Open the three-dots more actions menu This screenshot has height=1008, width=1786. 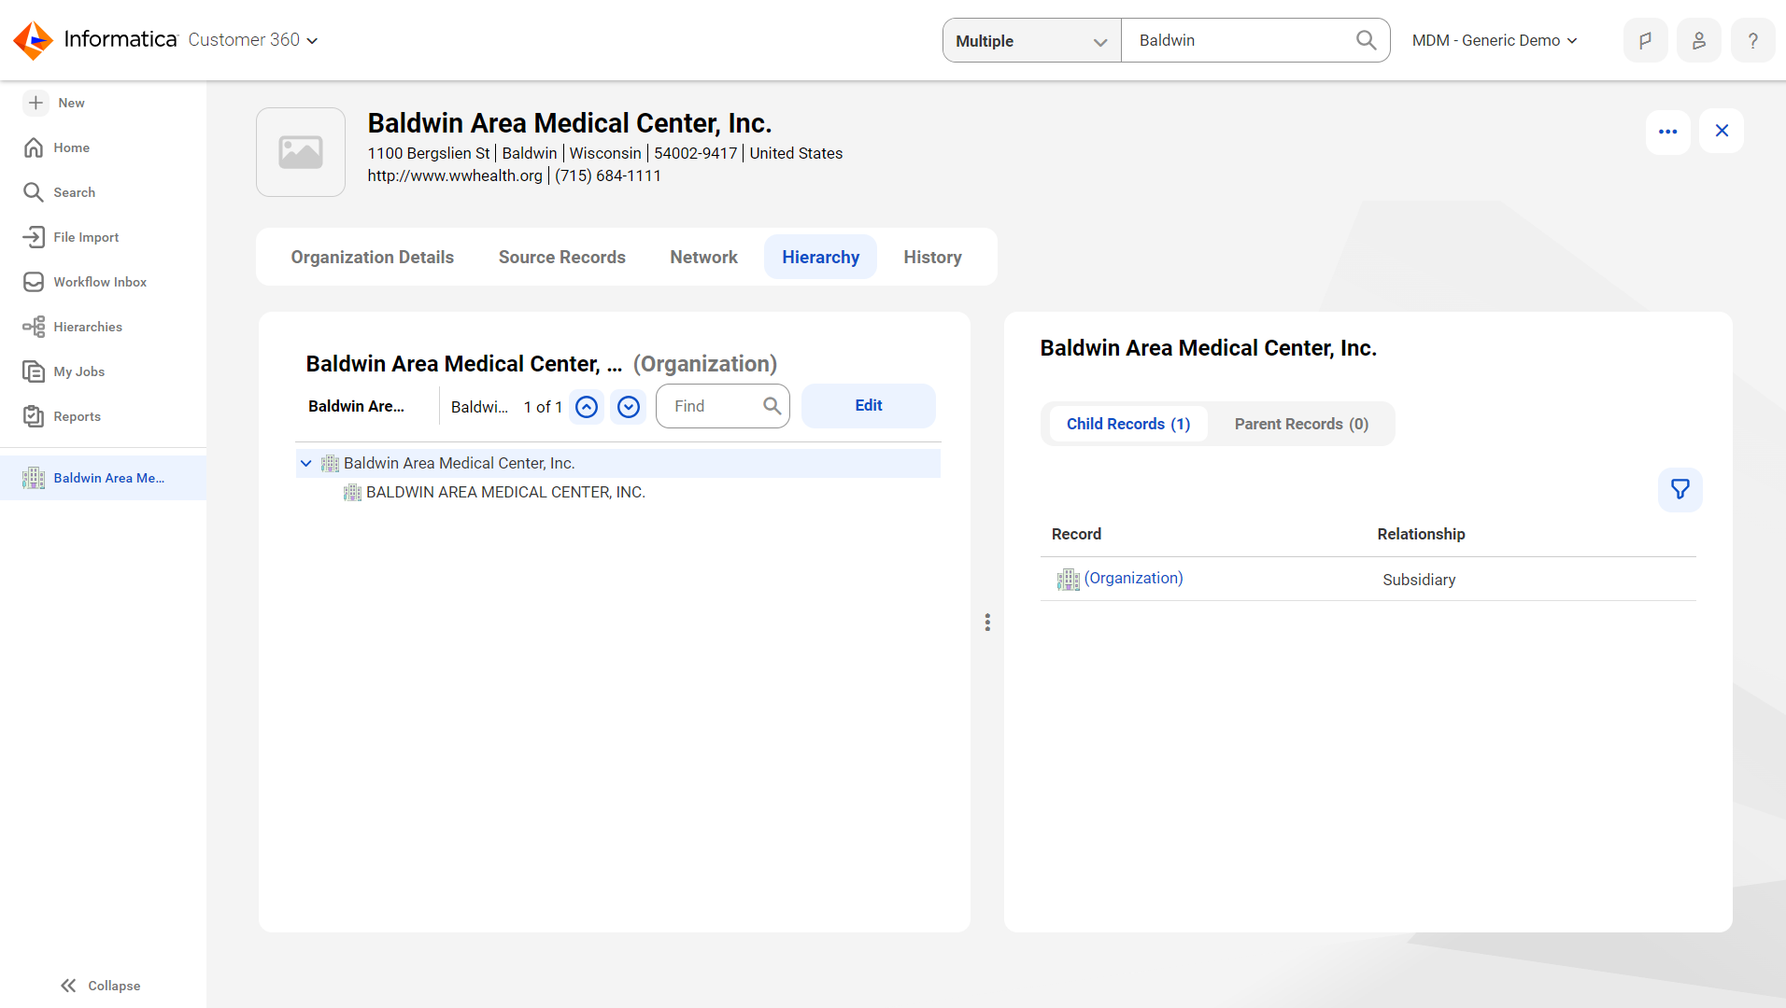(x=1667, y=131)
